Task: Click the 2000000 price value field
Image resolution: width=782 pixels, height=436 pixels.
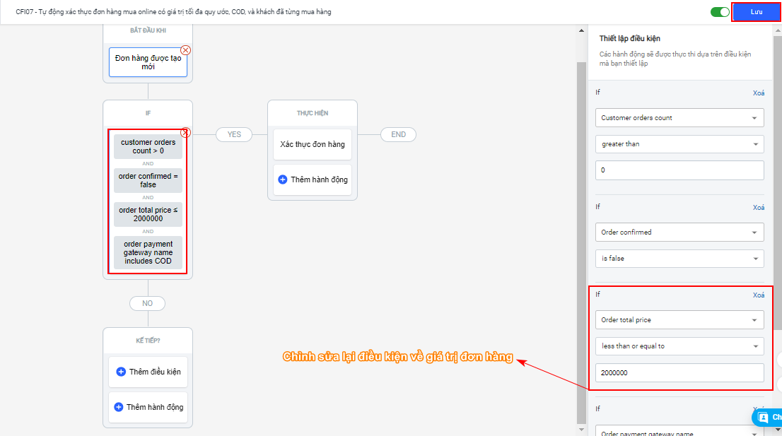Action: click(679, 372)
